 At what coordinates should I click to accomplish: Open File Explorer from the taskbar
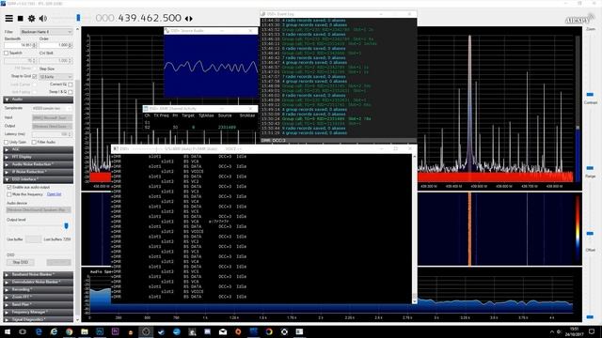(x=85, y=331)
